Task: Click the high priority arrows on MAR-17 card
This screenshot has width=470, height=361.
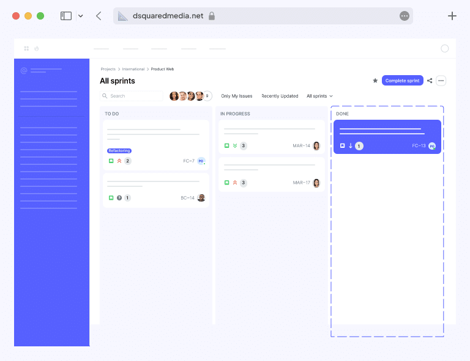Action: click(235, 183)
